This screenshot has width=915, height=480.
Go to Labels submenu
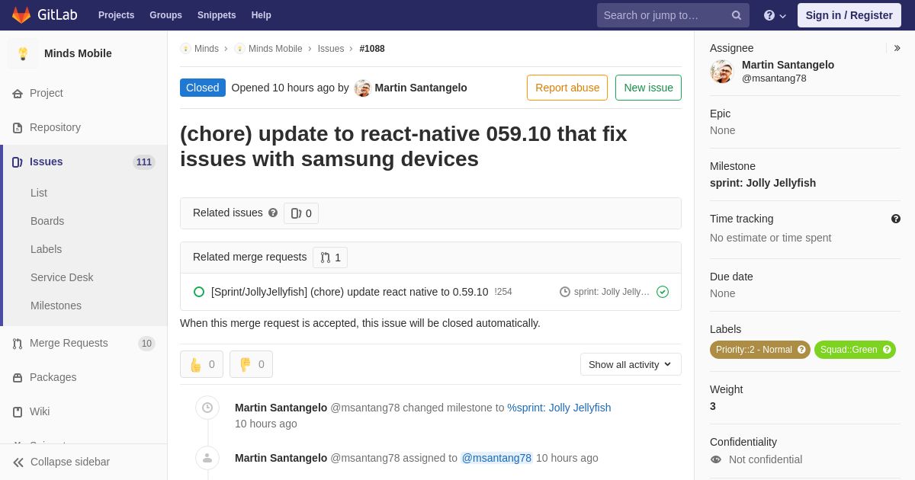coord(46,249)
